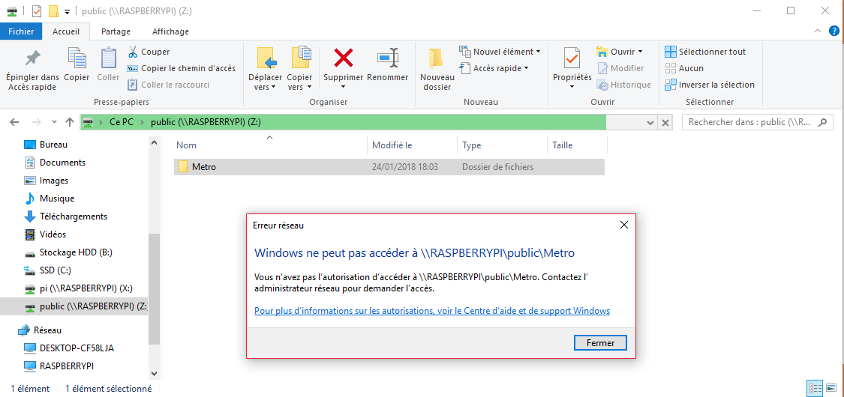This screenshot has height=397, width=844.
Task: Open the recent locations dropdown arrow
Action: tap(54, 123)
